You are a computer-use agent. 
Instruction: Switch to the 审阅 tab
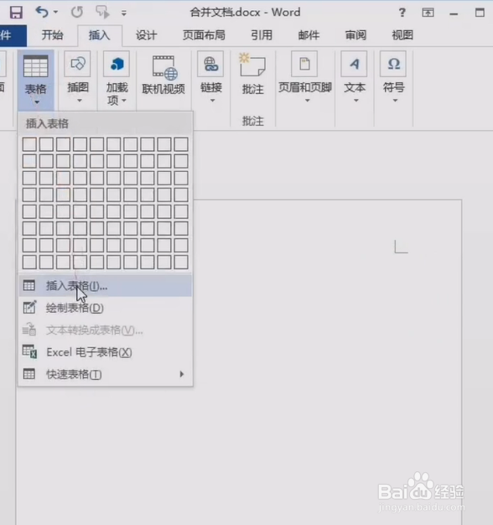pos(355,35)
